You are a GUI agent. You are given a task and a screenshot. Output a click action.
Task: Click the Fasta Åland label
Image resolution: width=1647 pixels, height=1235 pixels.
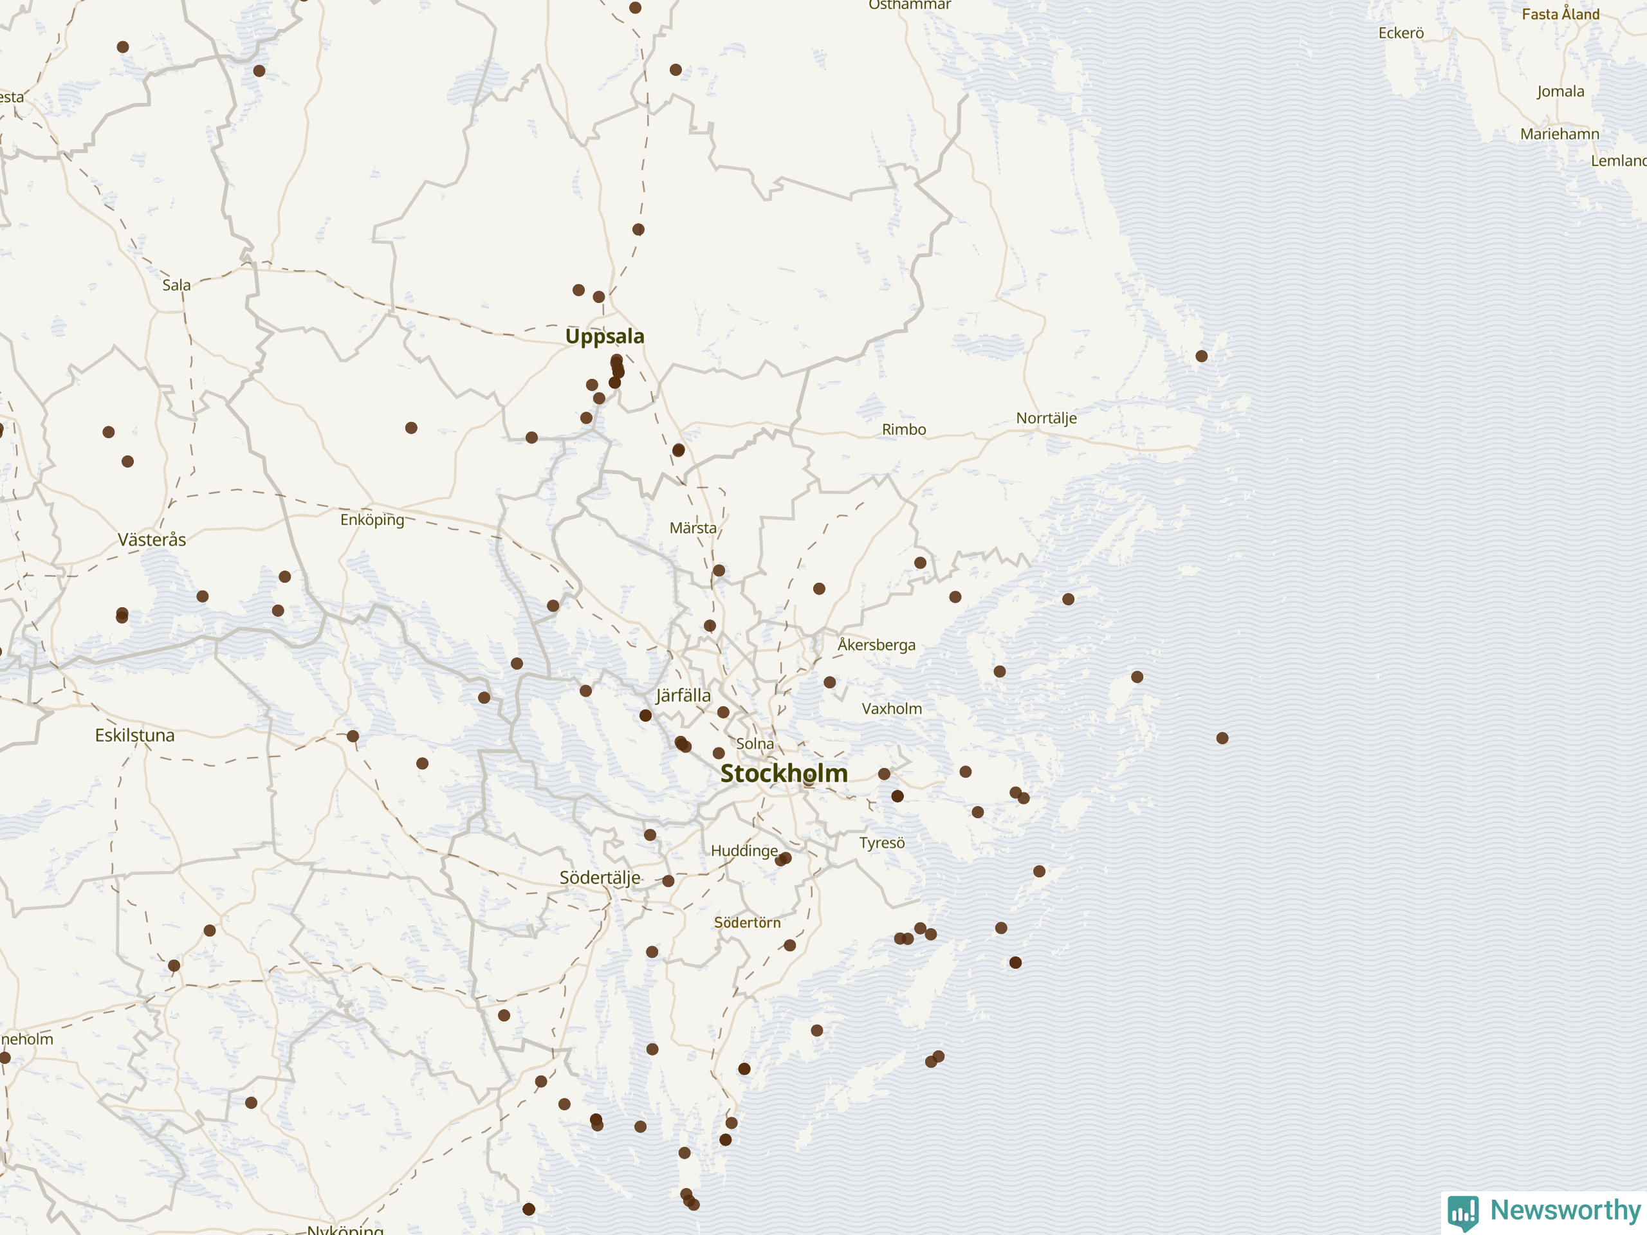[1561, 14]
